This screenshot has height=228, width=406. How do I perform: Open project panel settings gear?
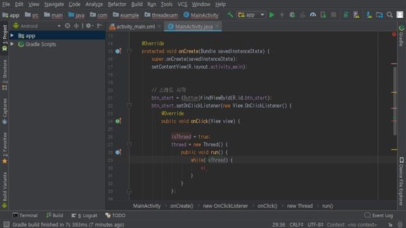point(89,26)
